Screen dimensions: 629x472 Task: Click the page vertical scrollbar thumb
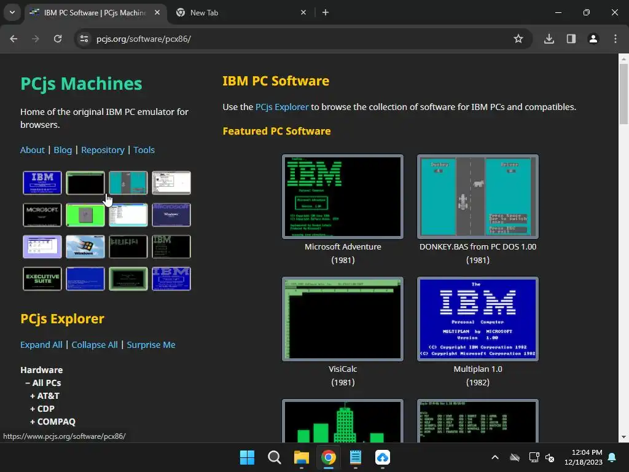coord(624,94)
